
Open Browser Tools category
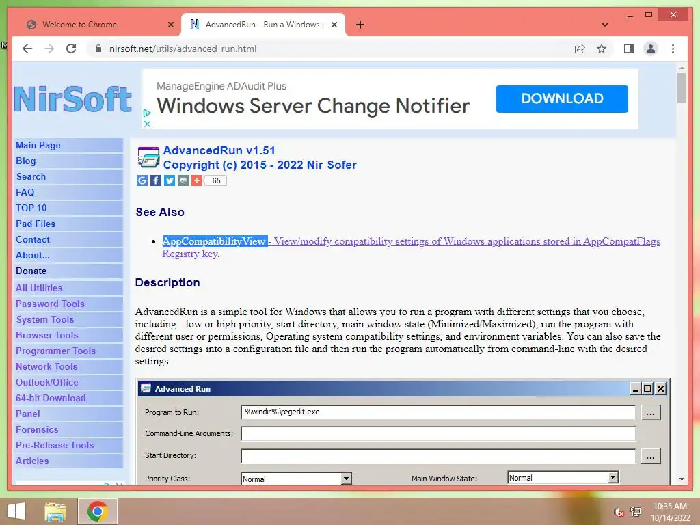coord(46,335)
